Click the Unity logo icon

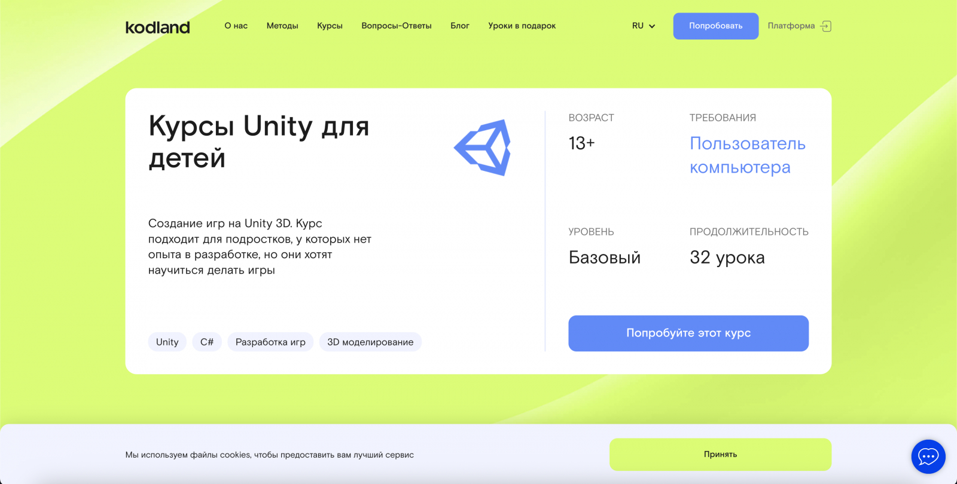click(483, 148)
